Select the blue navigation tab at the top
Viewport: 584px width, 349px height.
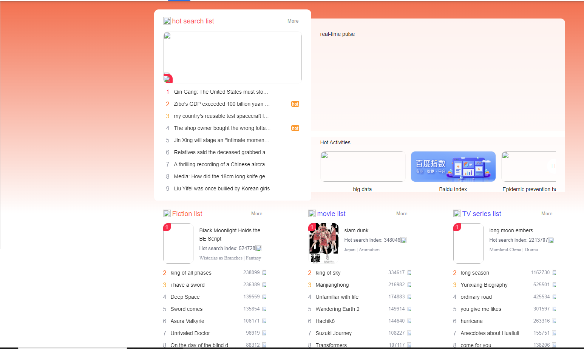[179, 1]
